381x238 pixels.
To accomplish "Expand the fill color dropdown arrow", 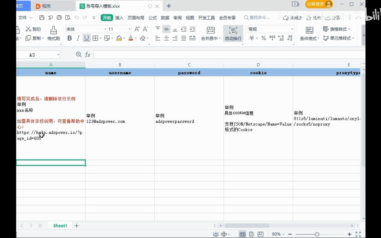I will (x=124, y=38).
